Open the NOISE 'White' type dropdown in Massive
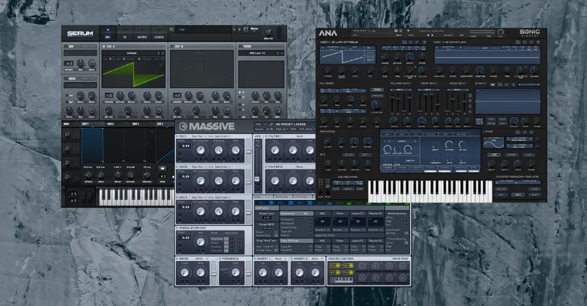This screenshot has width=587, height=306. pyautogui.click(x=201, y=258)
